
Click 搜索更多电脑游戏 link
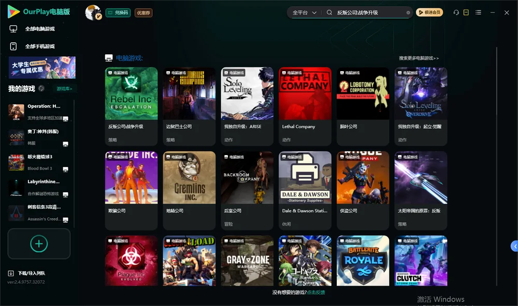tap(419, 58)
